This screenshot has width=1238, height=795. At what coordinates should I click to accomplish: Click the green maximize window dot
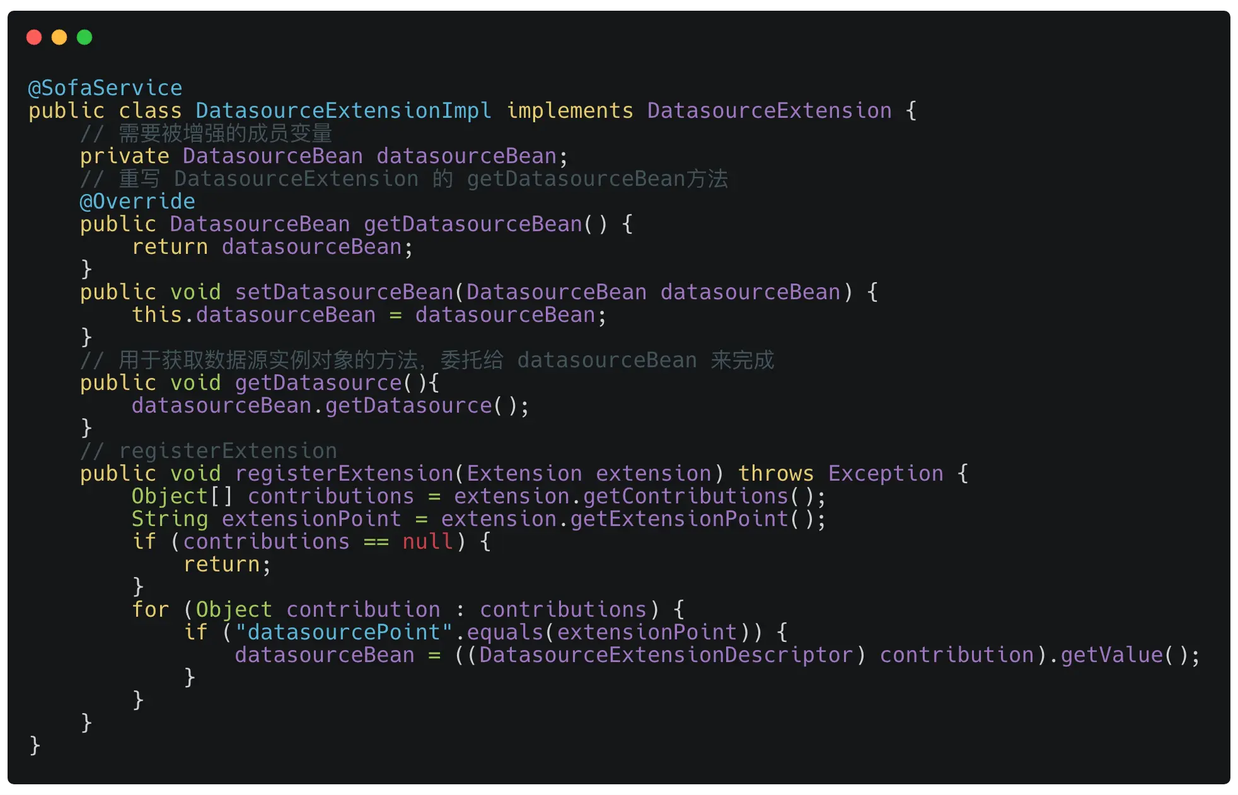(84, 38)
